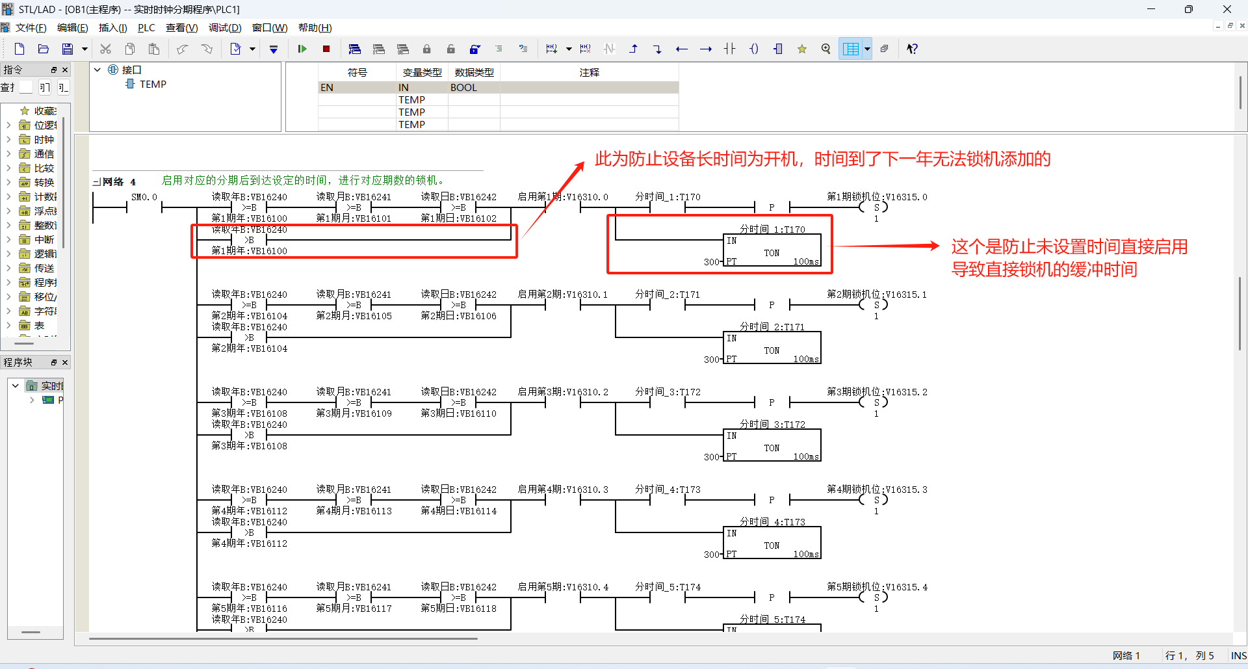Open the 插入(I) menu
This screenshot has width=1248, height=669.
[x=112, y=27]
